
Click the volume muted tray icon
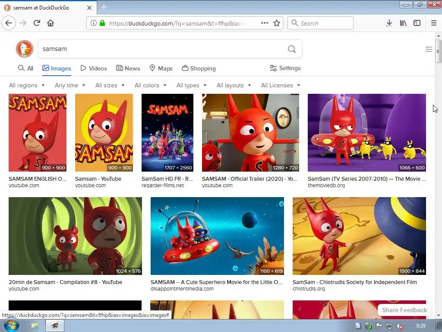(399, 326)
